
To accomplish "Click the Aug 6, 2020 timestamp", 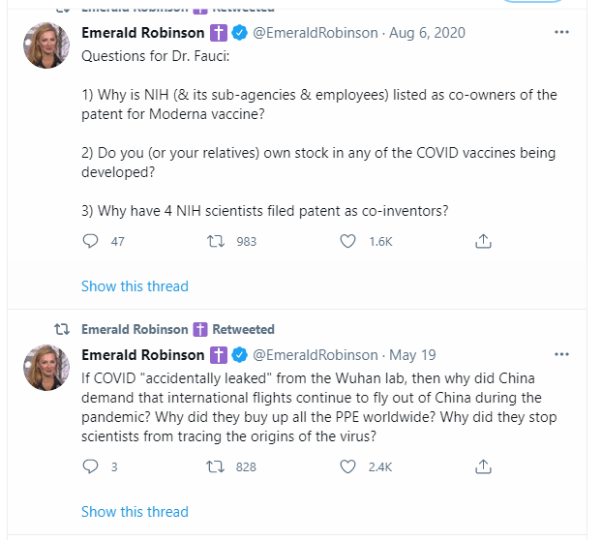I will [427, 33].
